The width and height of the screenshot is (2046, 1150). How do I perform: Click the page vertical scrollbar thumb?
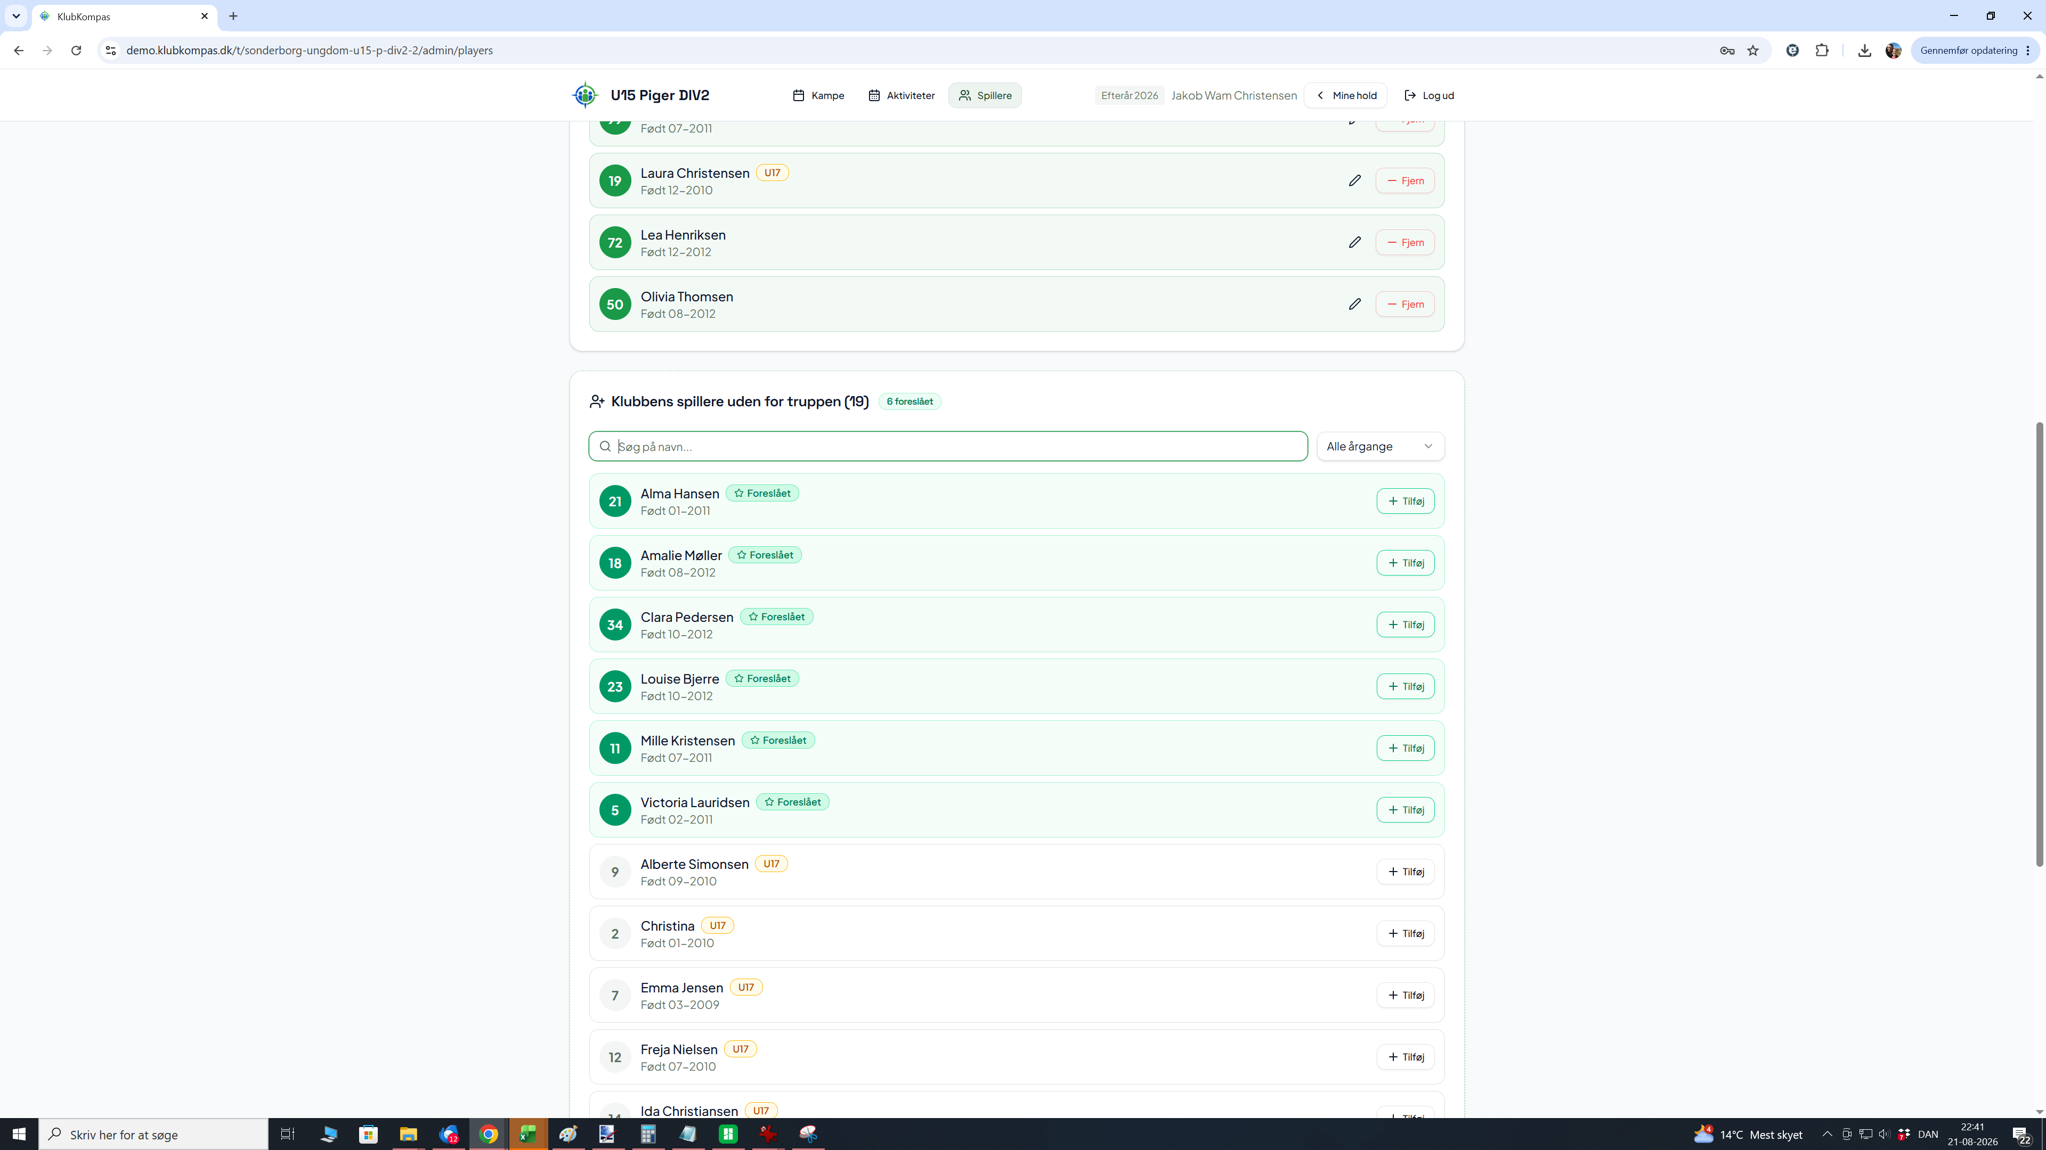pyautogui.click(x=2039, y=644)
